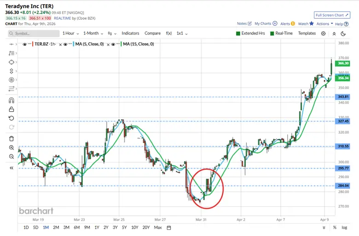Open the f(x) expressions menu

tap(169, 34)
